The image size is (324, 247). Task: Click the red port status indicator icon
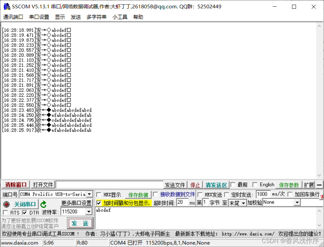pos(6,204)
